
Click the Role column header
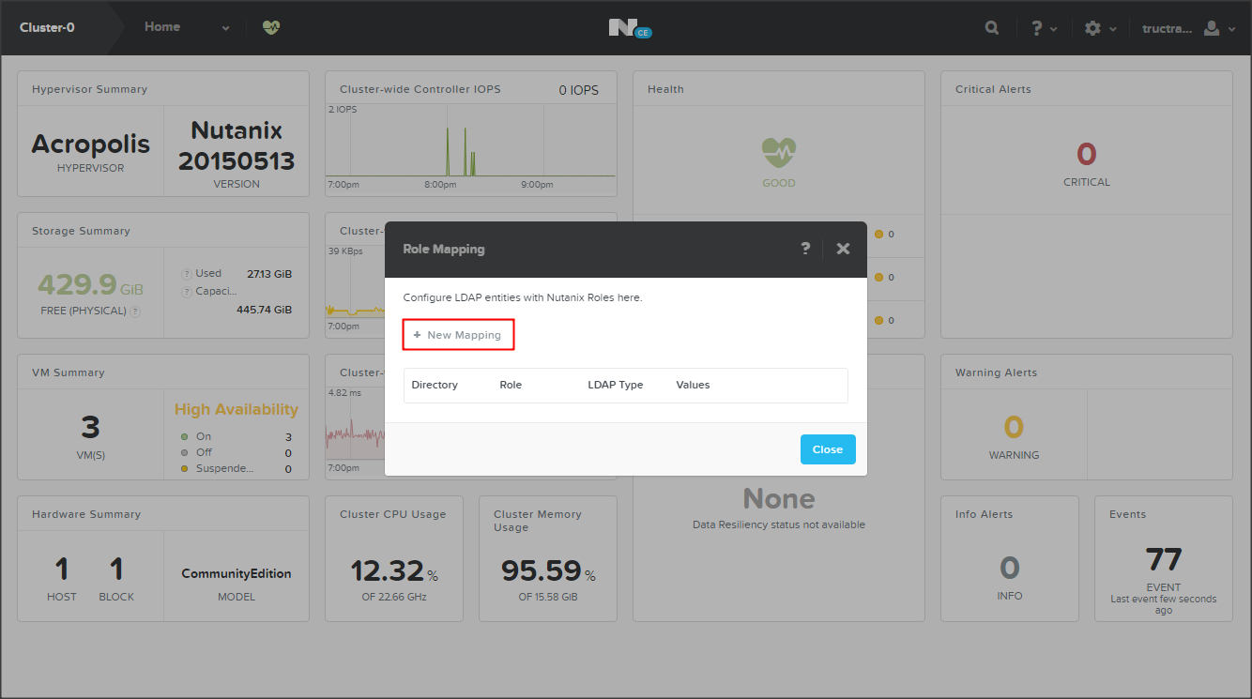point(511,385)
